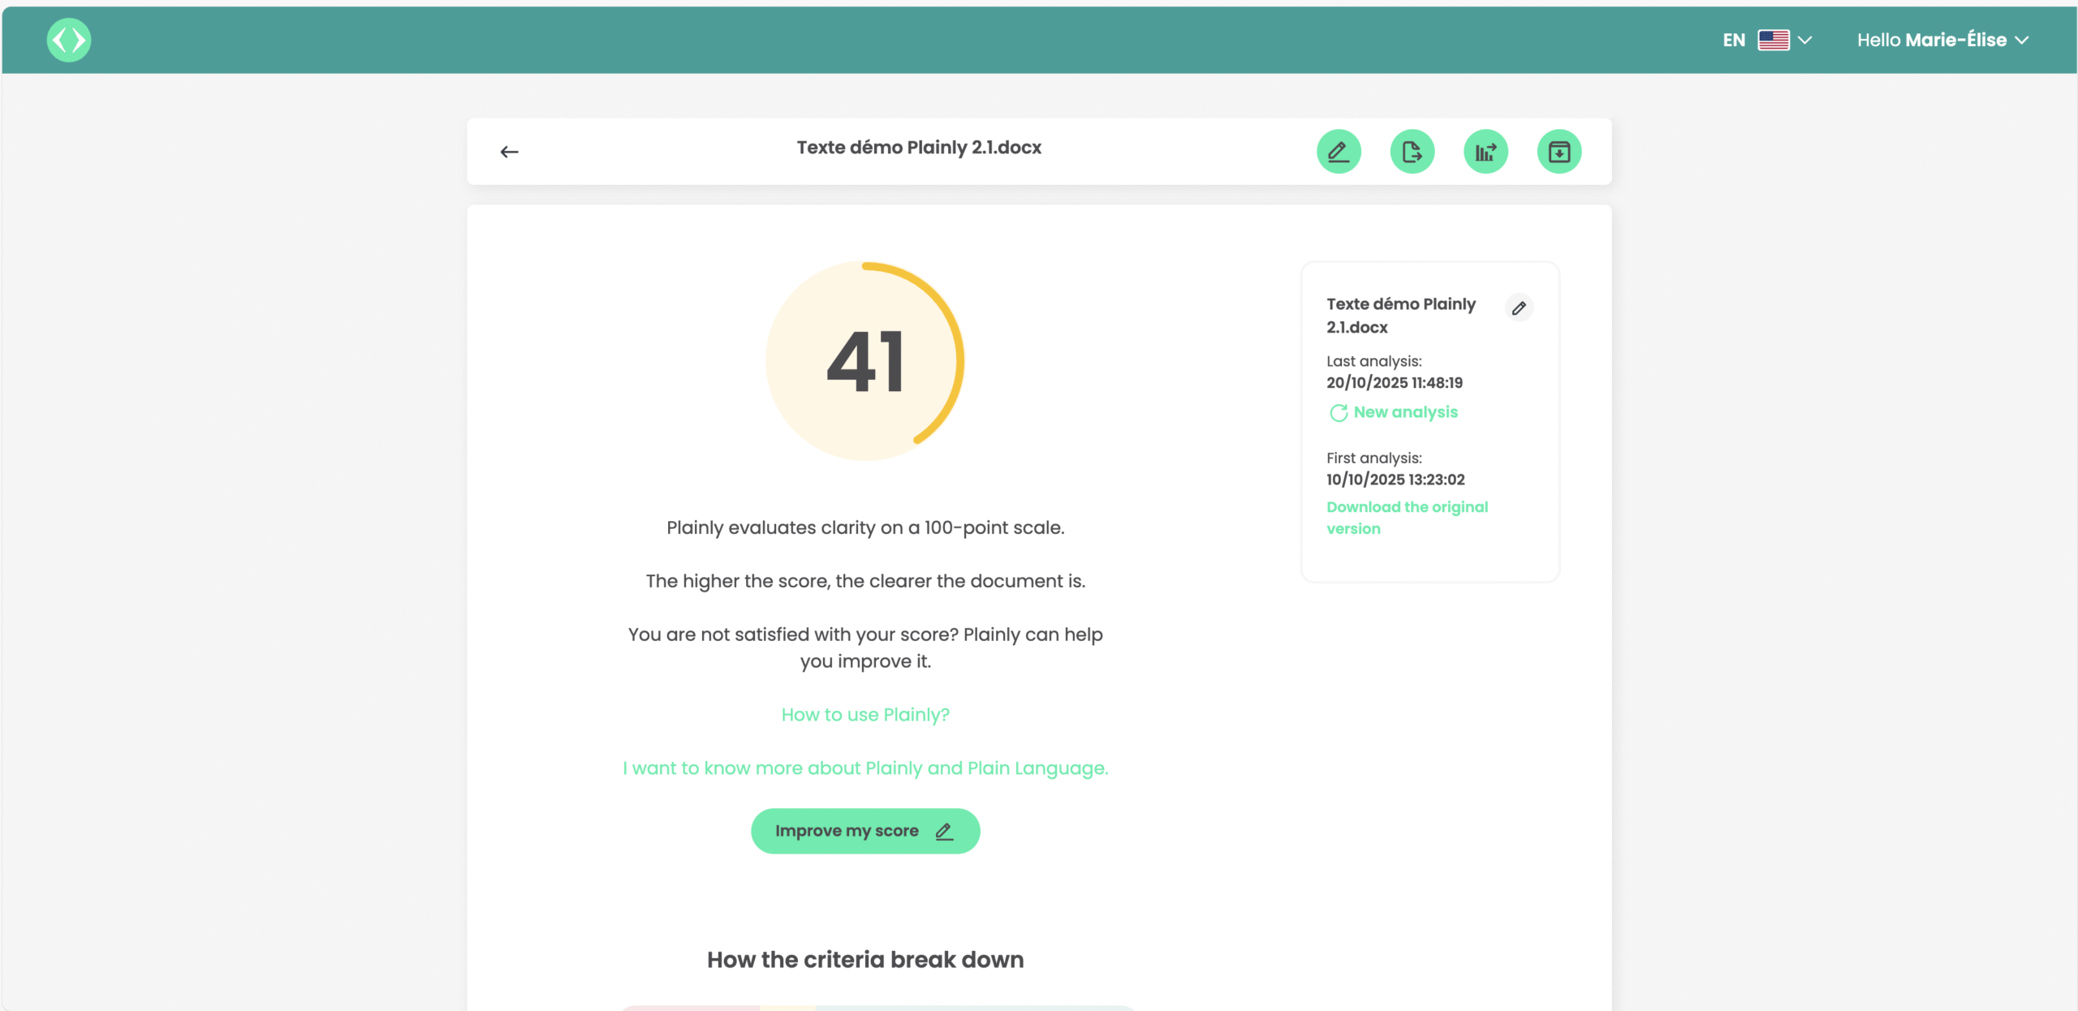Click the archive download icon

(x=1558, y=152)
